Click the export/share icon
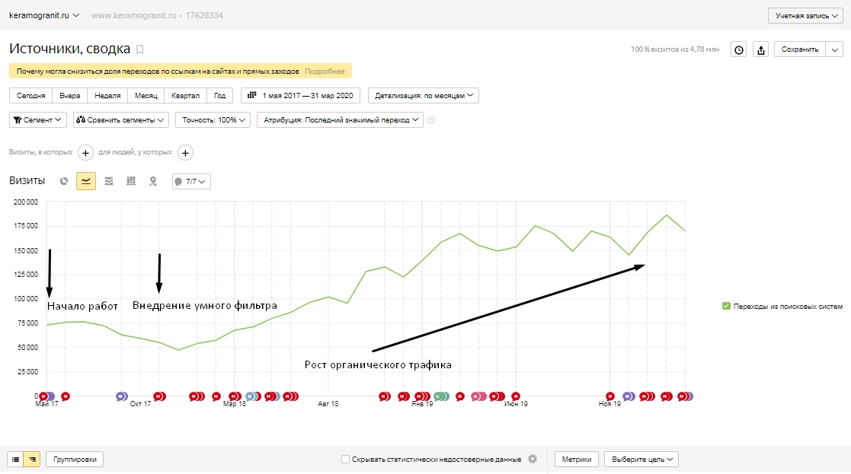This screenshot has width=851, height=474. (761, 49)
